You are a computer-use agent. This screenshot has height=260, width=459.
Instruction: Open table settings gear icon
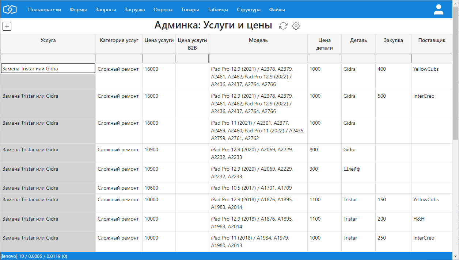coord(296,26)
